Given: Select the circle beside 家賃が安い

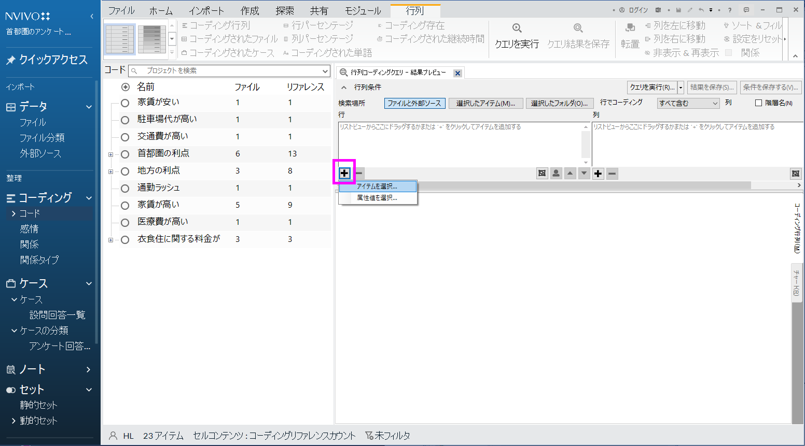Looking at the screenshot, I should (125, 103).
